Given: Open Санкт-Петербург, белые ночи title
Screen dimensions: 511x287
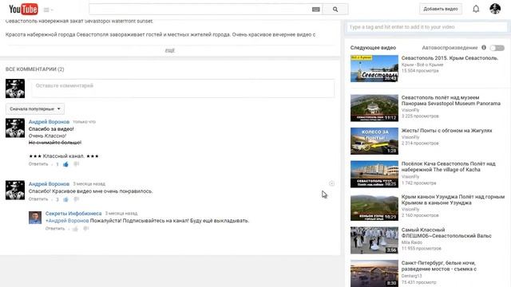Looking at the screenshot, I should point(439,265).
